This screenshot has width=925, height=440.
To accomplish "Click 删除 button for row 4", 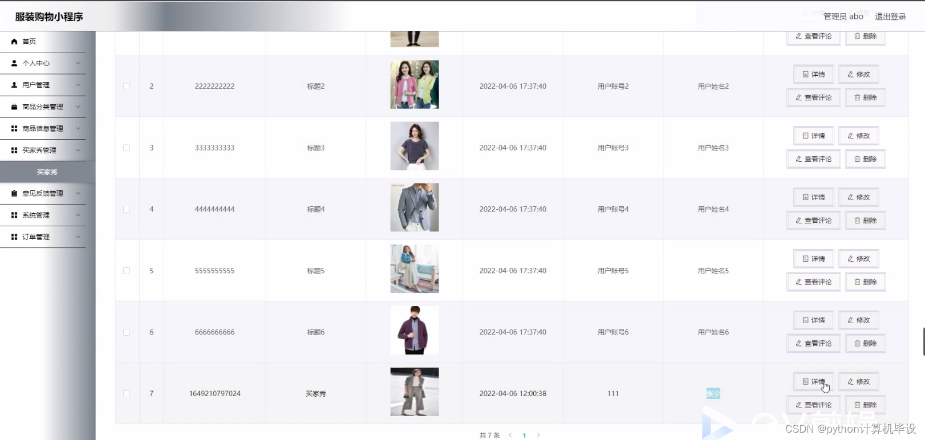I will [x=865, y=221].
